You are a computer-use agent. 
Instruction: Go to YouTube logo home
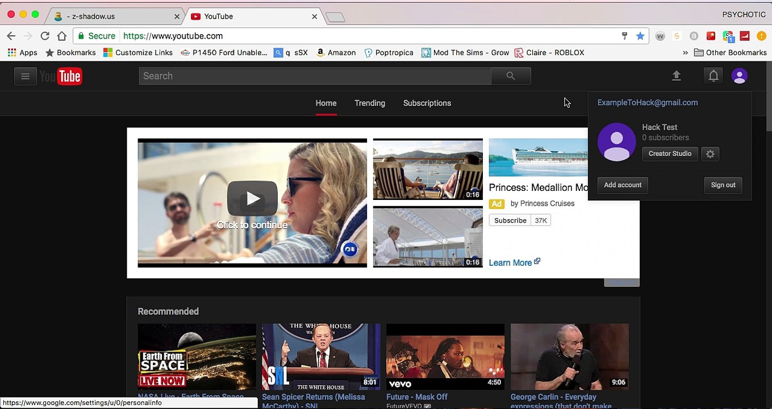[61, 76]
